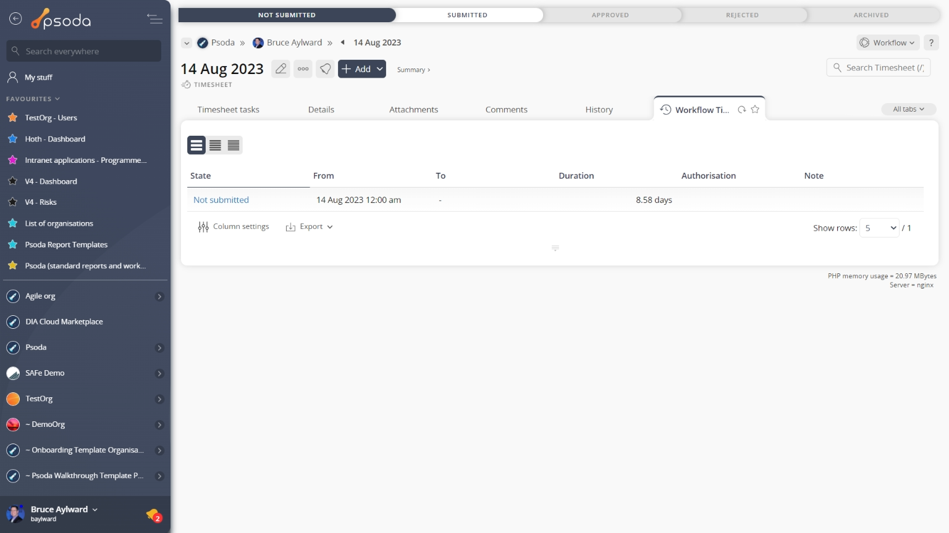Image resolution: width=949 pixels, height=533 pixels.
Task: Click star icon beside Psoda Report Templates
Action: [12, 244]
